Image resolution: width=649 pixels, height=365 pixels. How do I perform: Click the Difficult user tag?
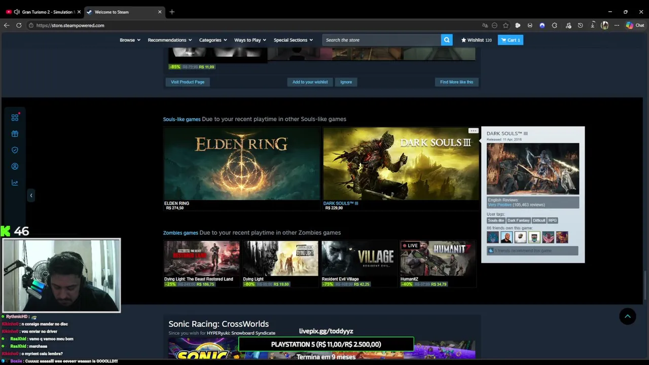point(539,221)
